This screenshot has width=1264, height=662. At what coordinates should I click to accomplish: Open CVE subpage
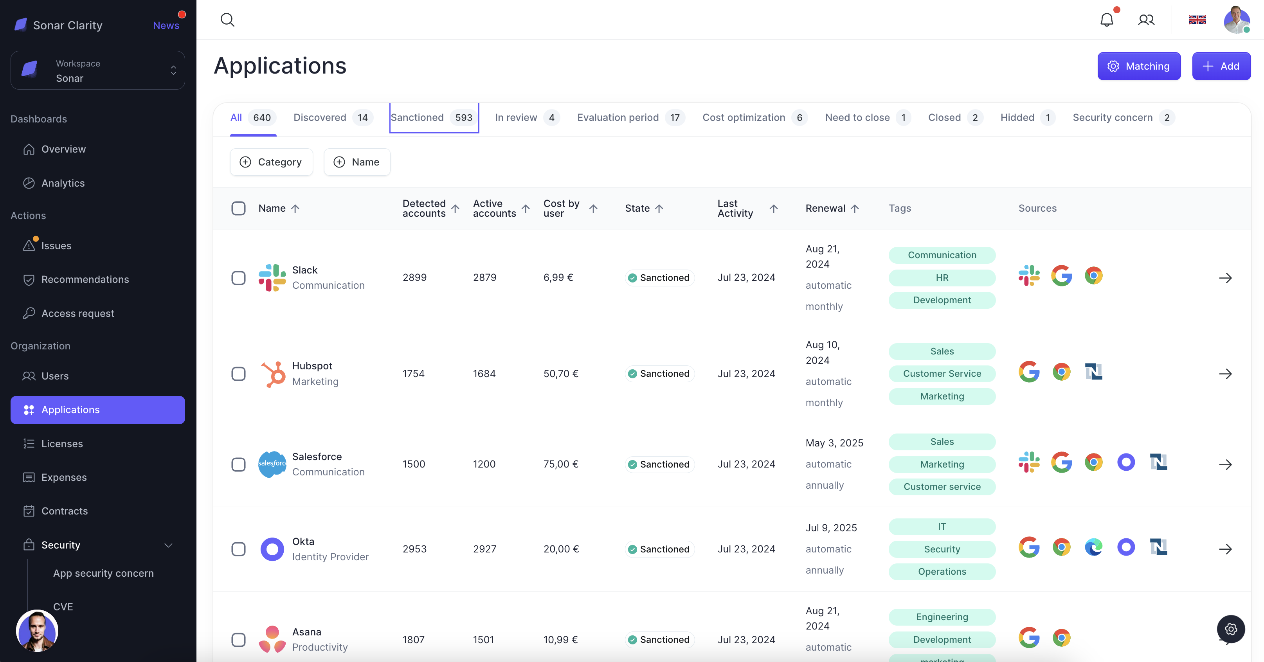[x=63, y=606]
